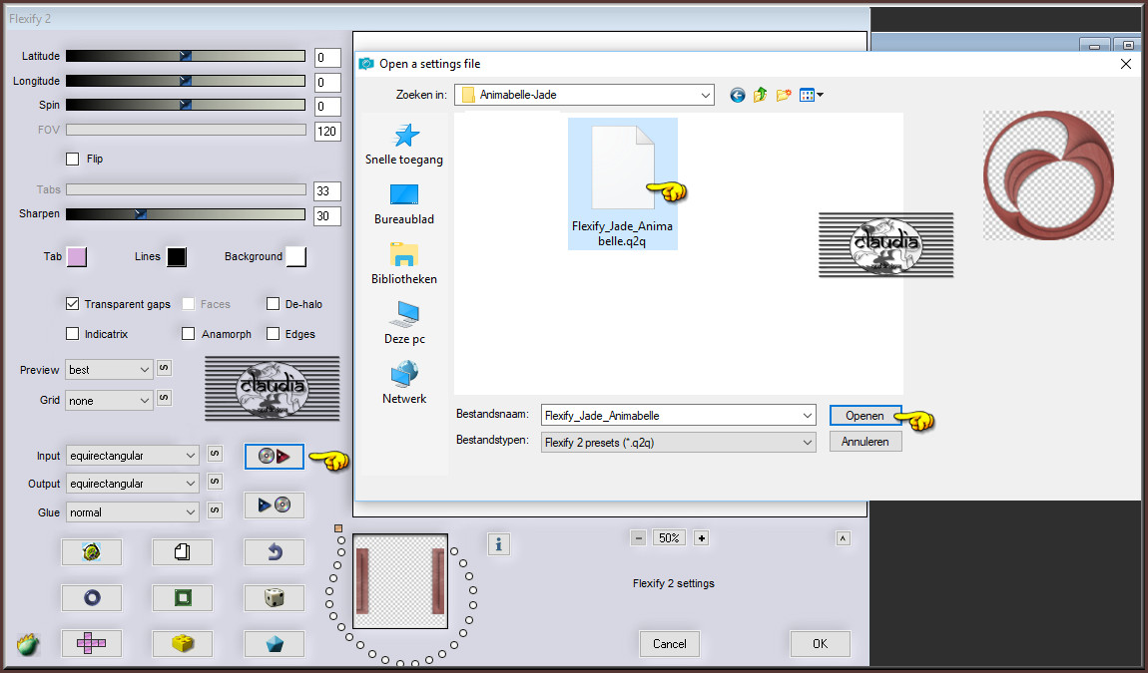The image size is (1148, 673).
Task: Toggle the S lock beside Grid
Action: [x=164, y=399]
